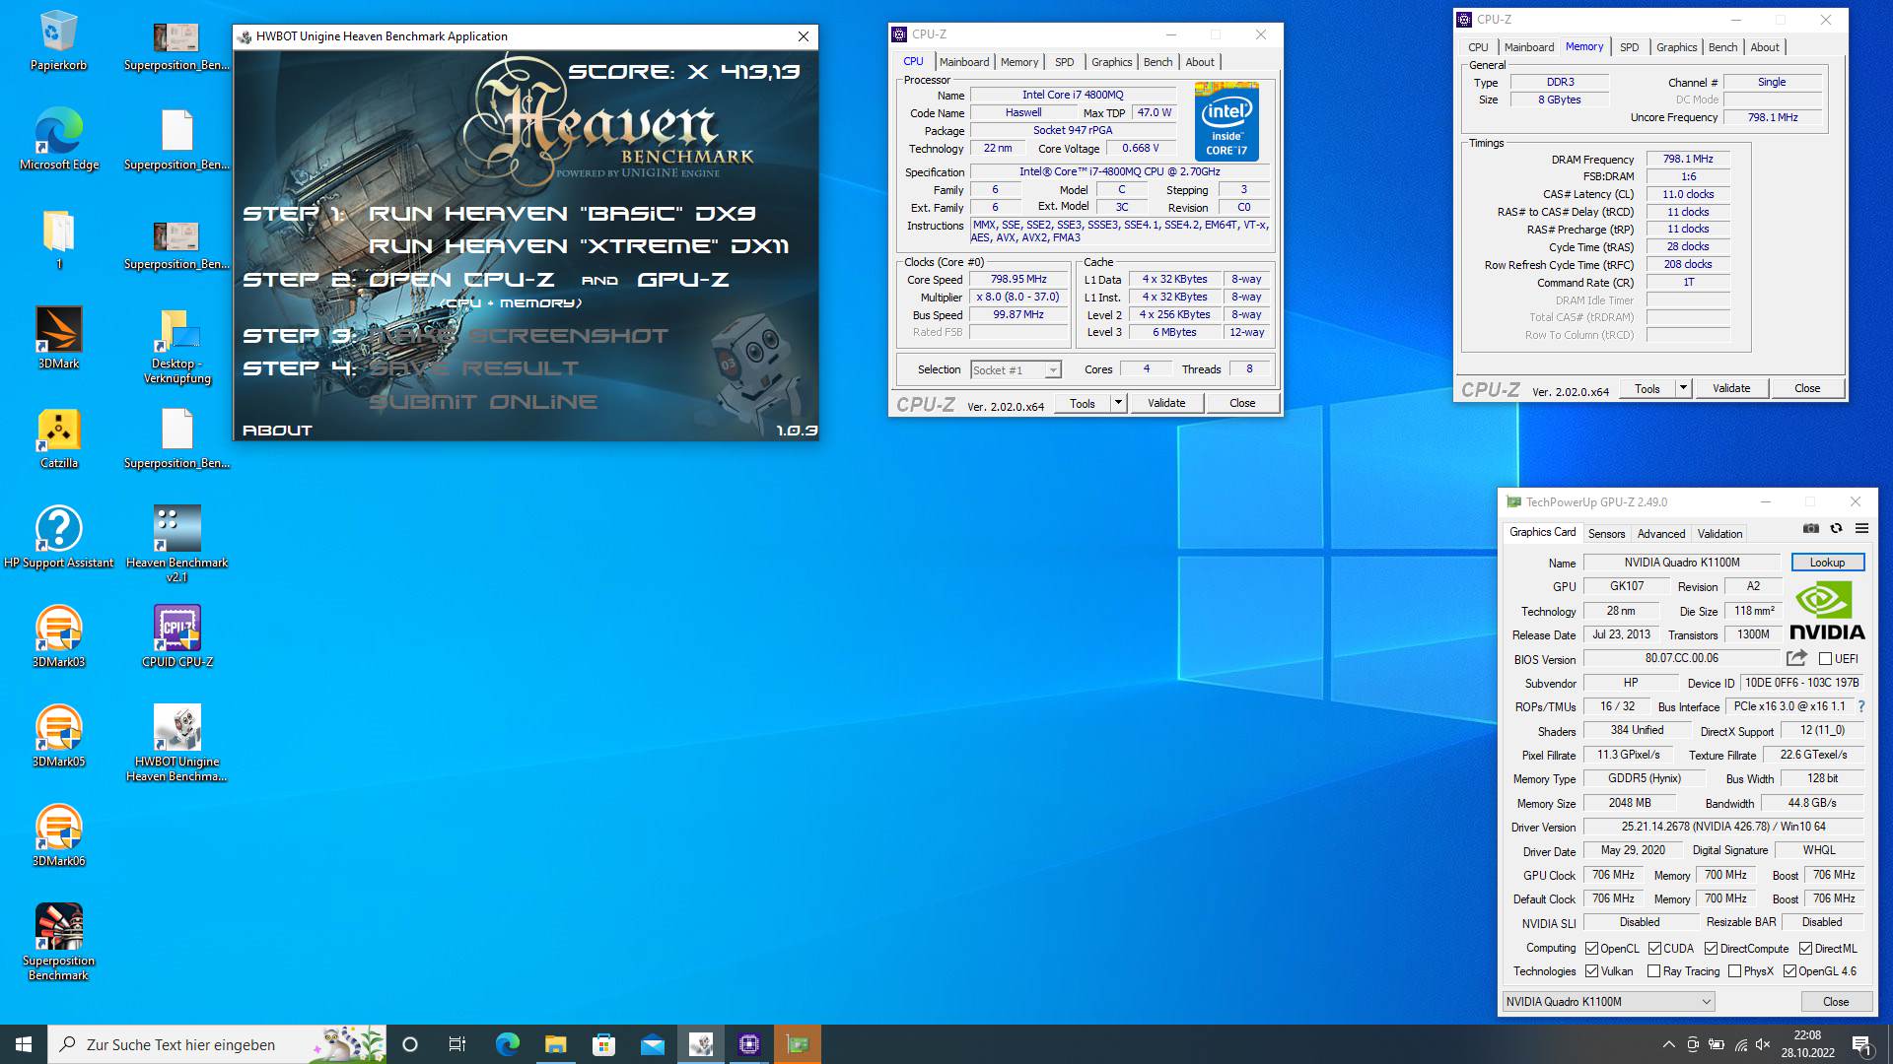
Task: Select the Superposition Benchmark desktop icon
Action: coord(58,942)
